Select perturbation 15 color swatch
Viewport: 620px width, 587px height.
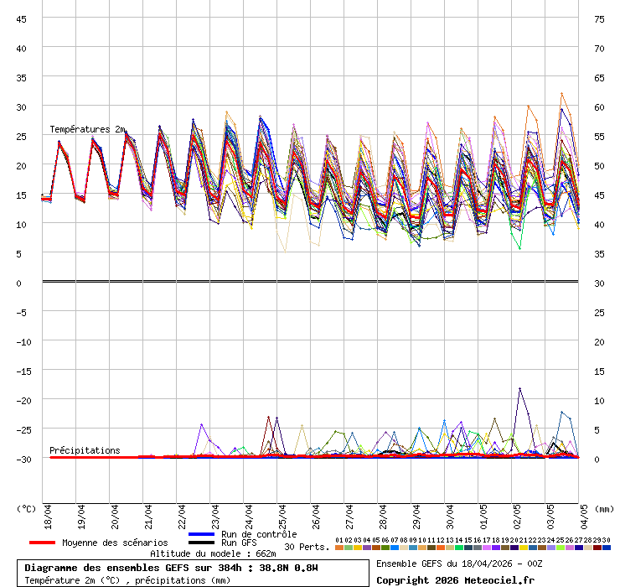tap(468, 548)
